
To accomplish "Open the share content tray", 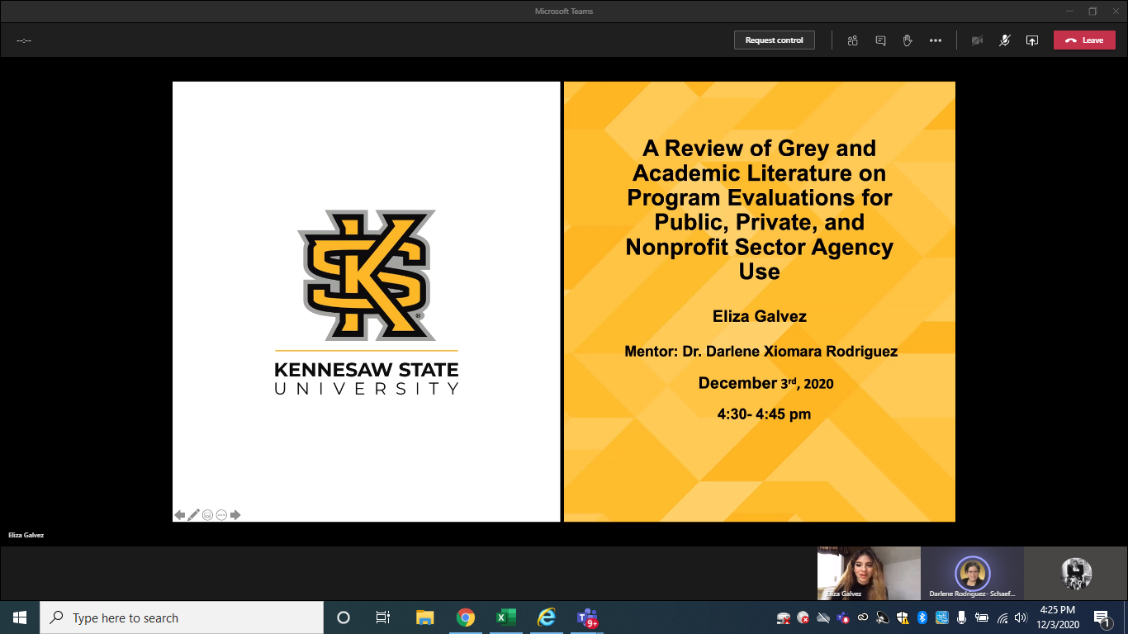I will click(1031, 40).
